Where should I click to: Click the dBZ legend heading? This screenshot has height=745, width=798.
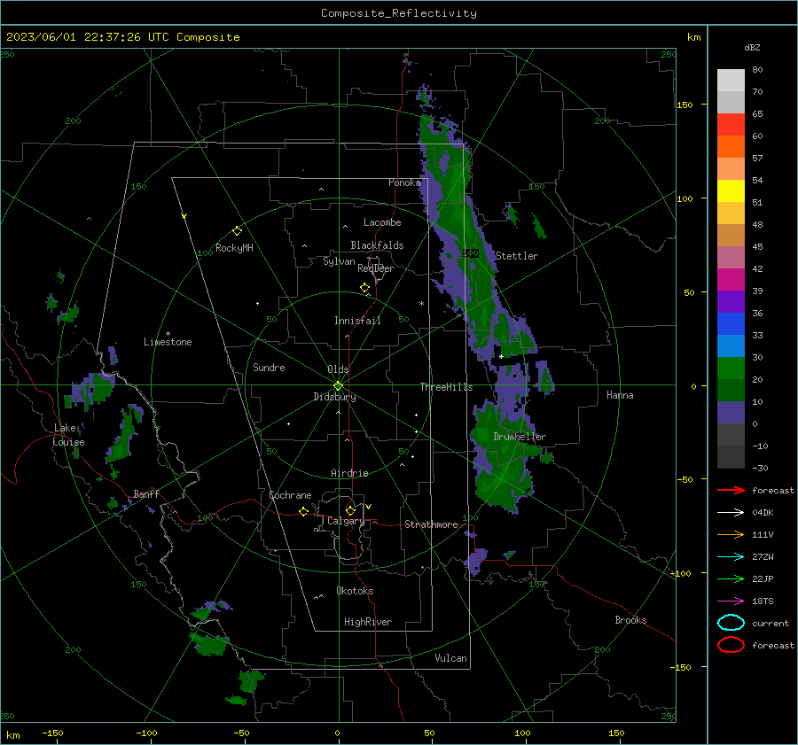[752, 47]
